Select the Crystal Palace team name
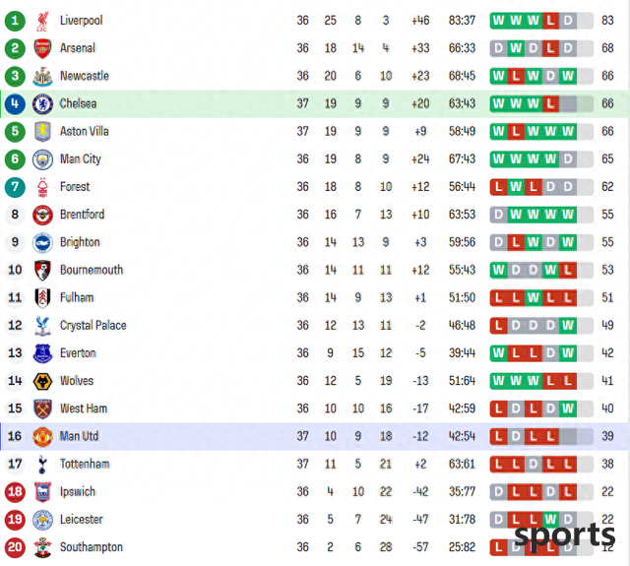Viewport: 630px width, 566px height. pos(94,326)
